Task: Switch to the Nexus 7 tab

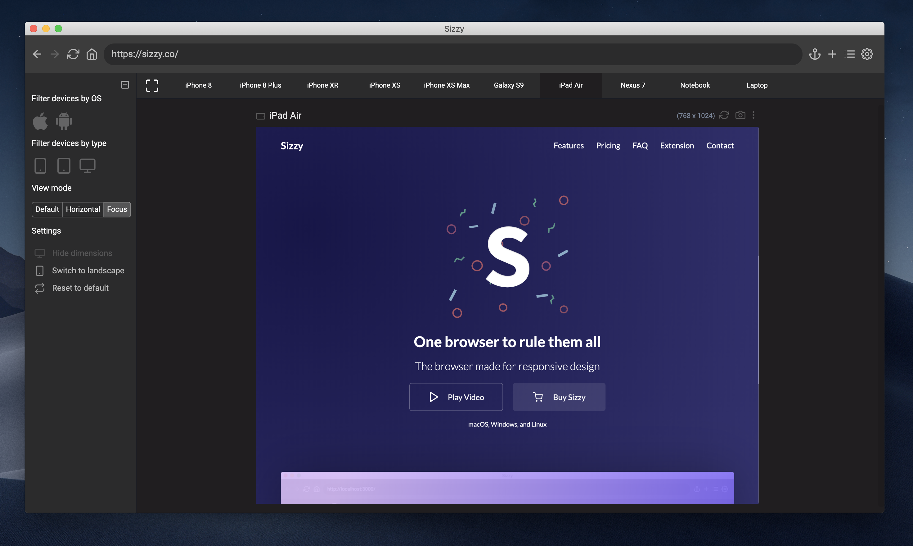Action: tap(633, 85)
